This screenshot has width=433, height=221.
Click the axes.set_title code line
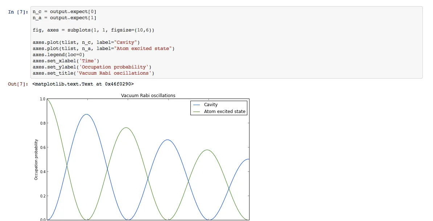[93, 73]
